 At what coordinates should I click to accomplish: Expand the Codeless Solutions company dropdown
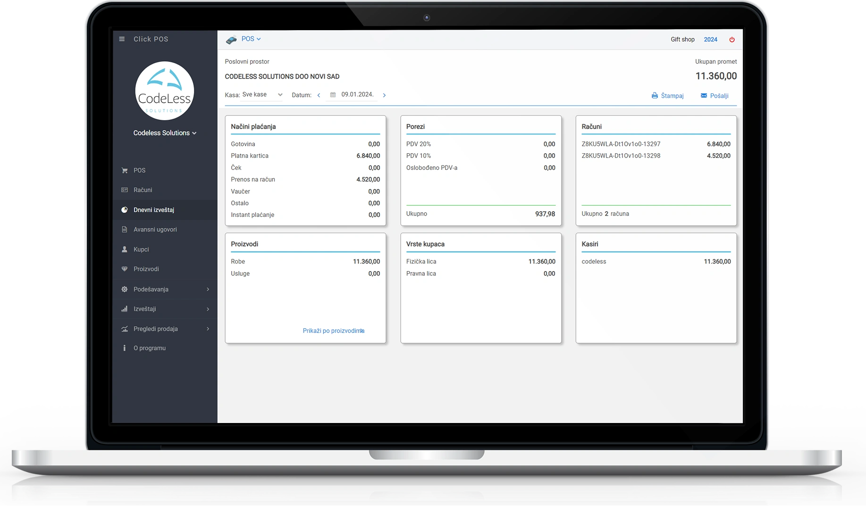(x=165, y=133)
